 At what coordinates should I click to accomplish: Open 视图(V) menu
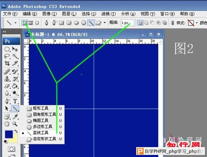coord(148,14)
